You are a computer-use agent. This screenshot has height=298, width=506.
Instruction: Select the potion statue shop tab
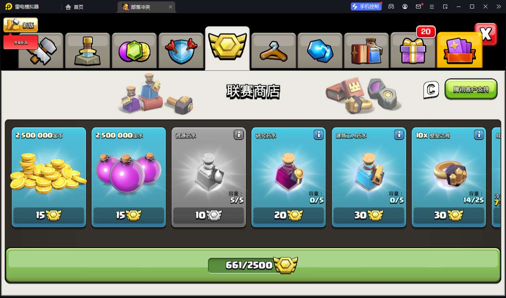click(x=87, y=51)
